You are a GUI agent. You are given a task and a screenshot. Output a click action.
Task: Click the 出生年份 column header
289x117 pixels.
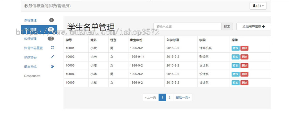pyautogui.click(x=136, y=40)
